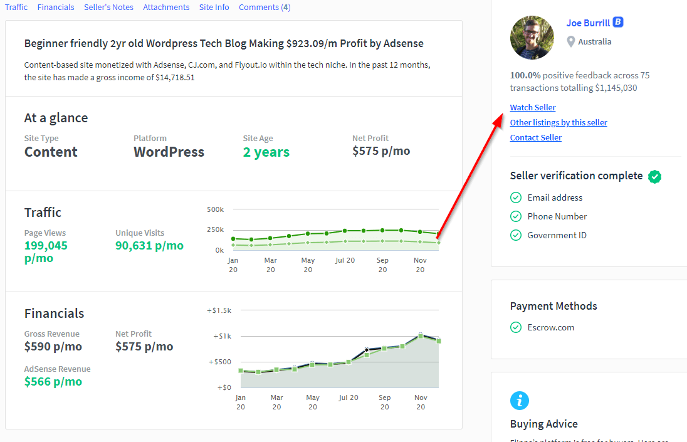Image resolution: width=687 pixels, height=442 pixels.
Task: Click the blue Buying Advice info icon
Action: tap(520, 401)
